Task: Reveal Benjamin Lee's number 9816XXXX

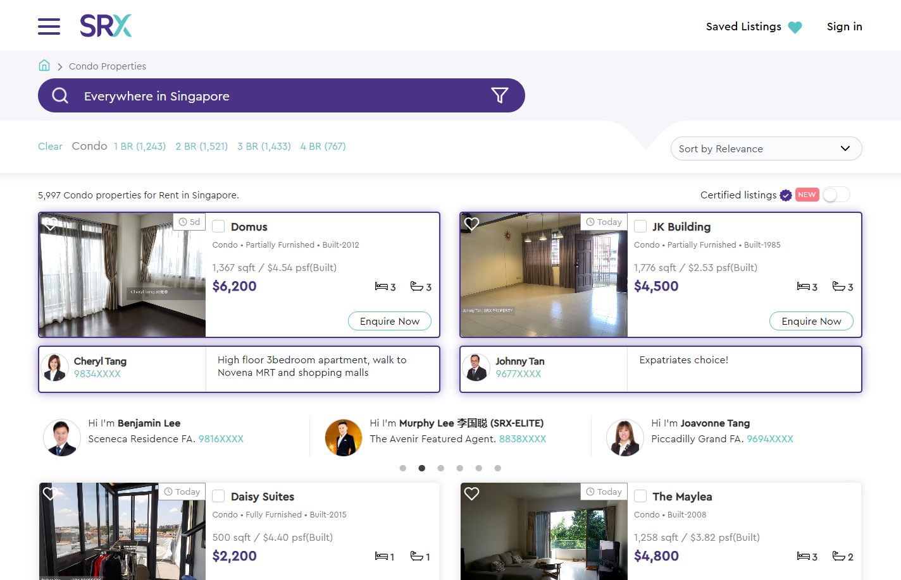Action: pyautogui.click(x=221, y=439)
